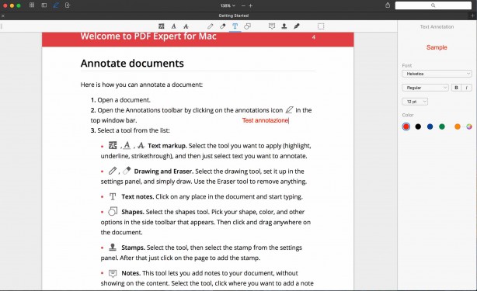Image resolution: width=477 pixels, height=291 pixels.
Task: Select the Eraser tool
Action: pos(223,26)
